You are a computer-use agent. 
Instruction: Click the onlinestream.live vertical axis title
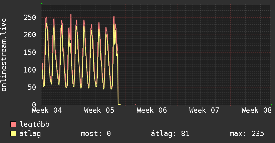4,55
